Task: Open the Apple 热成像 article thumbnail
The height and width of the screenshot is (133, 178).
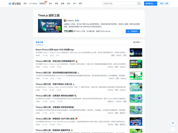Action: (x=136, y=52)
